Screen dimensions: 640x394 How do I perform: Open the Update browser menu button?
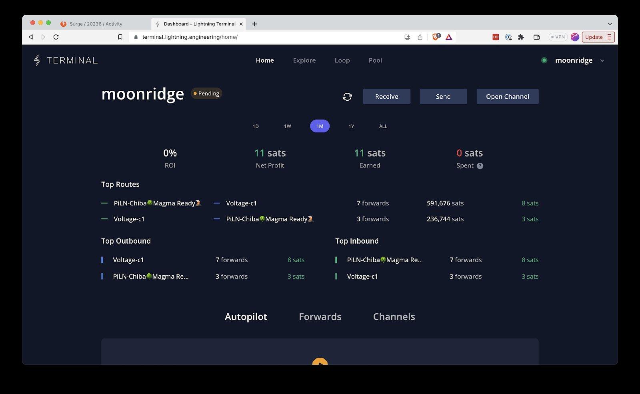[x=598, y=37]
